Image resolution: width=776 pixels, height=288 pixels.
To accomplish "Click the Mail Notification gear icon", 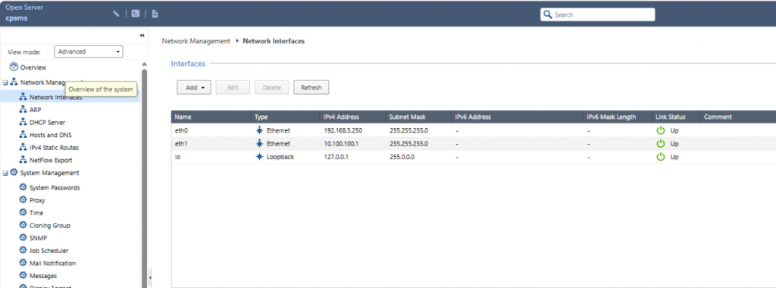I will click(x=23, y=263).
